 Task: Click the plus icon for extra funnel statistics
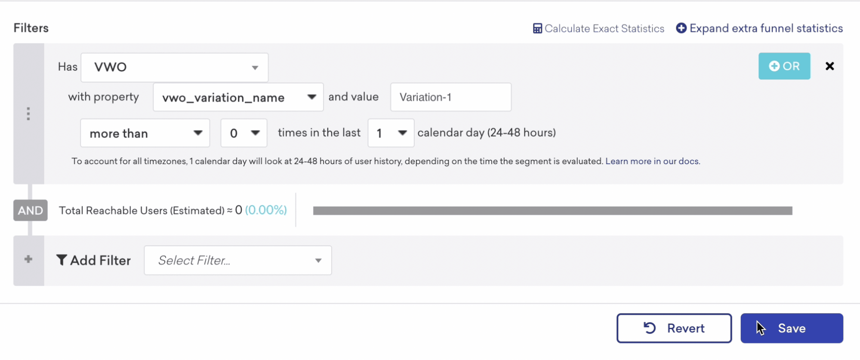[681, 28]
